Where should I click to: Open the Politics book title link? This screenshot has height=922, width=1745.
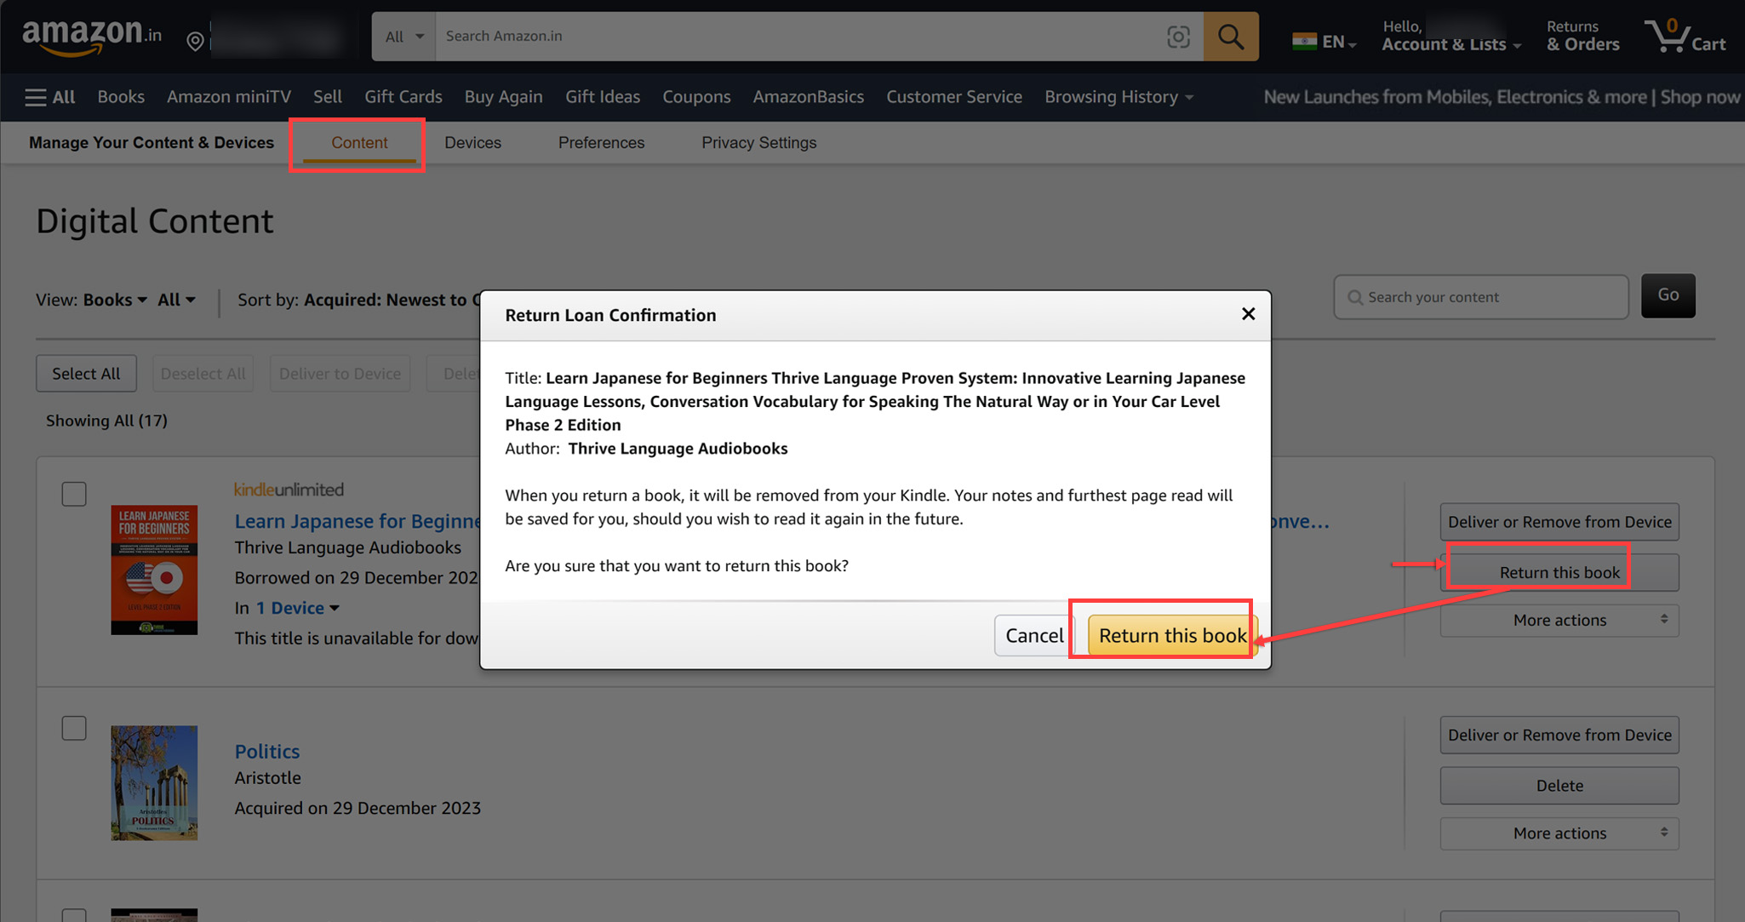pyautogui.click(x=267, y=751)
